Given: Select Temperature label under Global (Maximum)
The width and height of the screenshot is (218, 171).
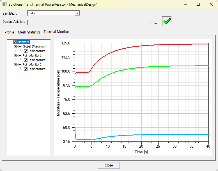Looking at the screenshot, I should tap(37, 51).
